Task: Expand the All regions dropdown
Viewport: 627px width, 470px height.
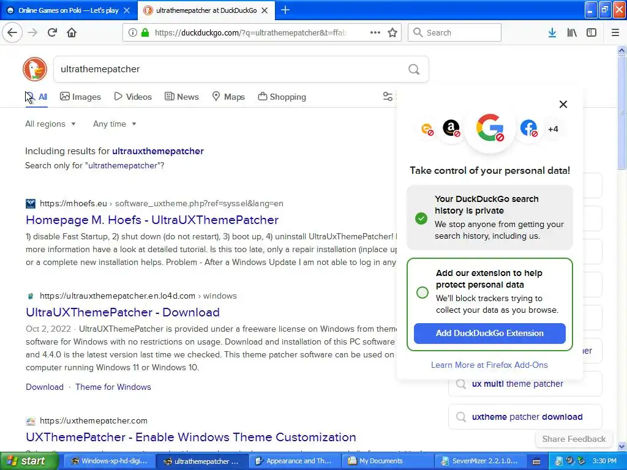Action: [x=50, y=124]
